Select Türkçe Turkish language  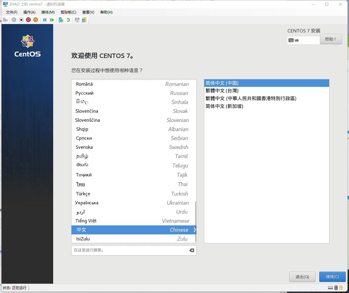tap(133, 194)
